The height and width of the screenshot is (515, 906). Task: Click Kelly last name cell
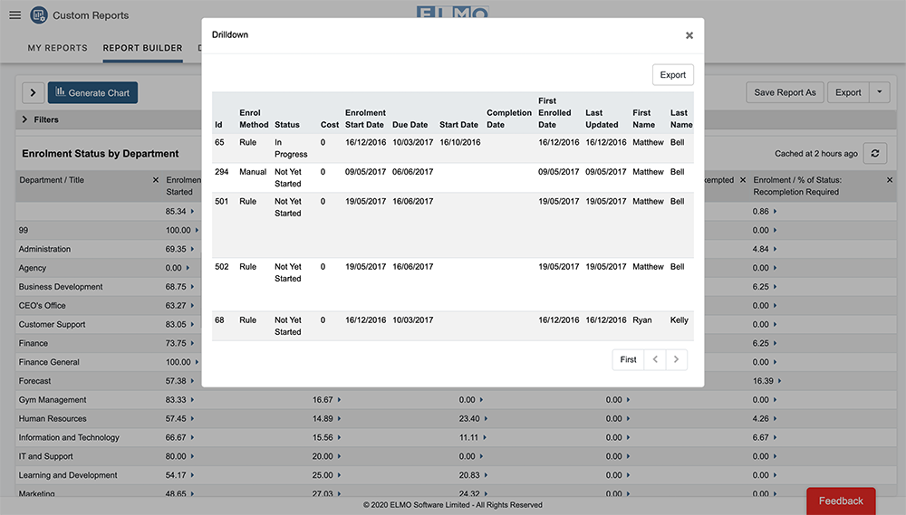coord(679,319)
